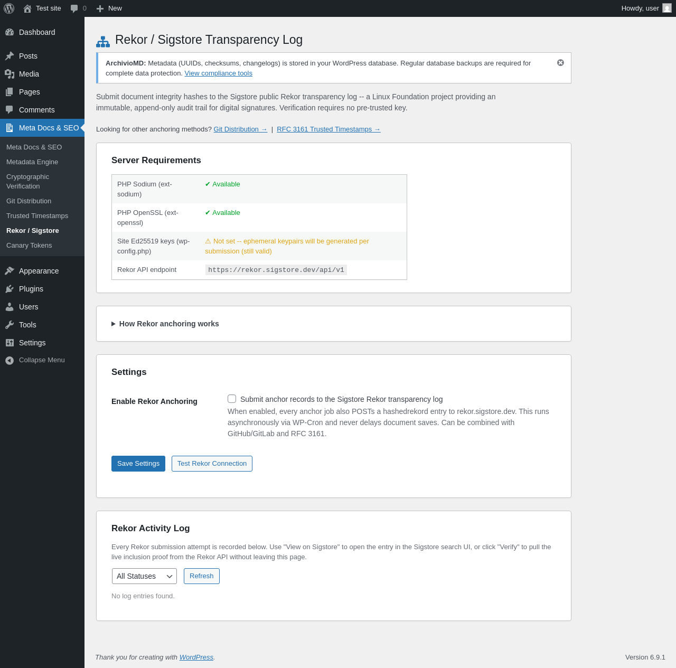
Task: Click the Version 6.9.1 footer text
Action: [645, 657]
